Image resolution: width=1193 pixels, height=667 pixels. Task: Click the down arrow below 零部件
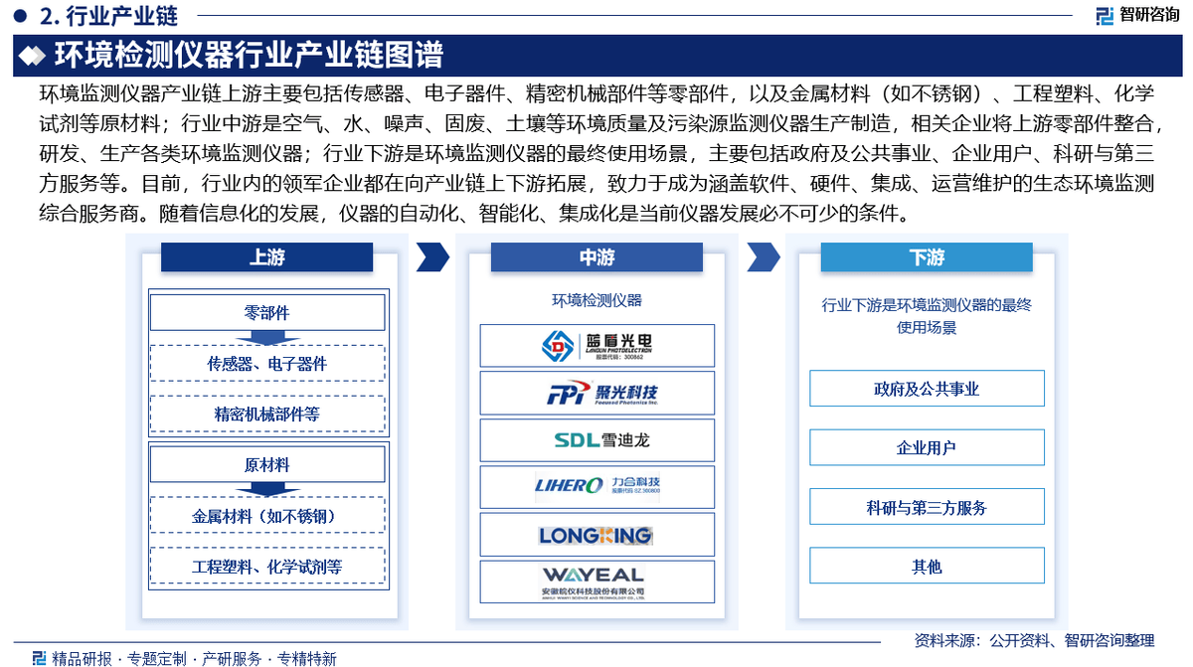click(266, 338)
